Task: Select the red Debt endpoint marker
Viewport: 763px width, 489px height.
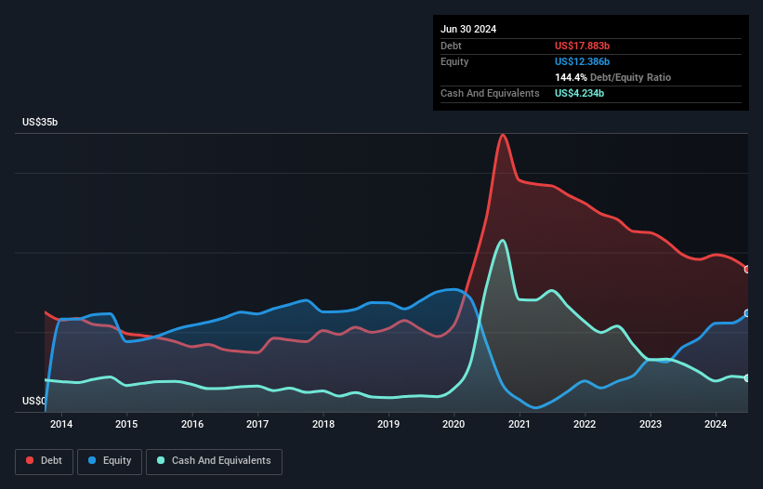Action: 747,269
